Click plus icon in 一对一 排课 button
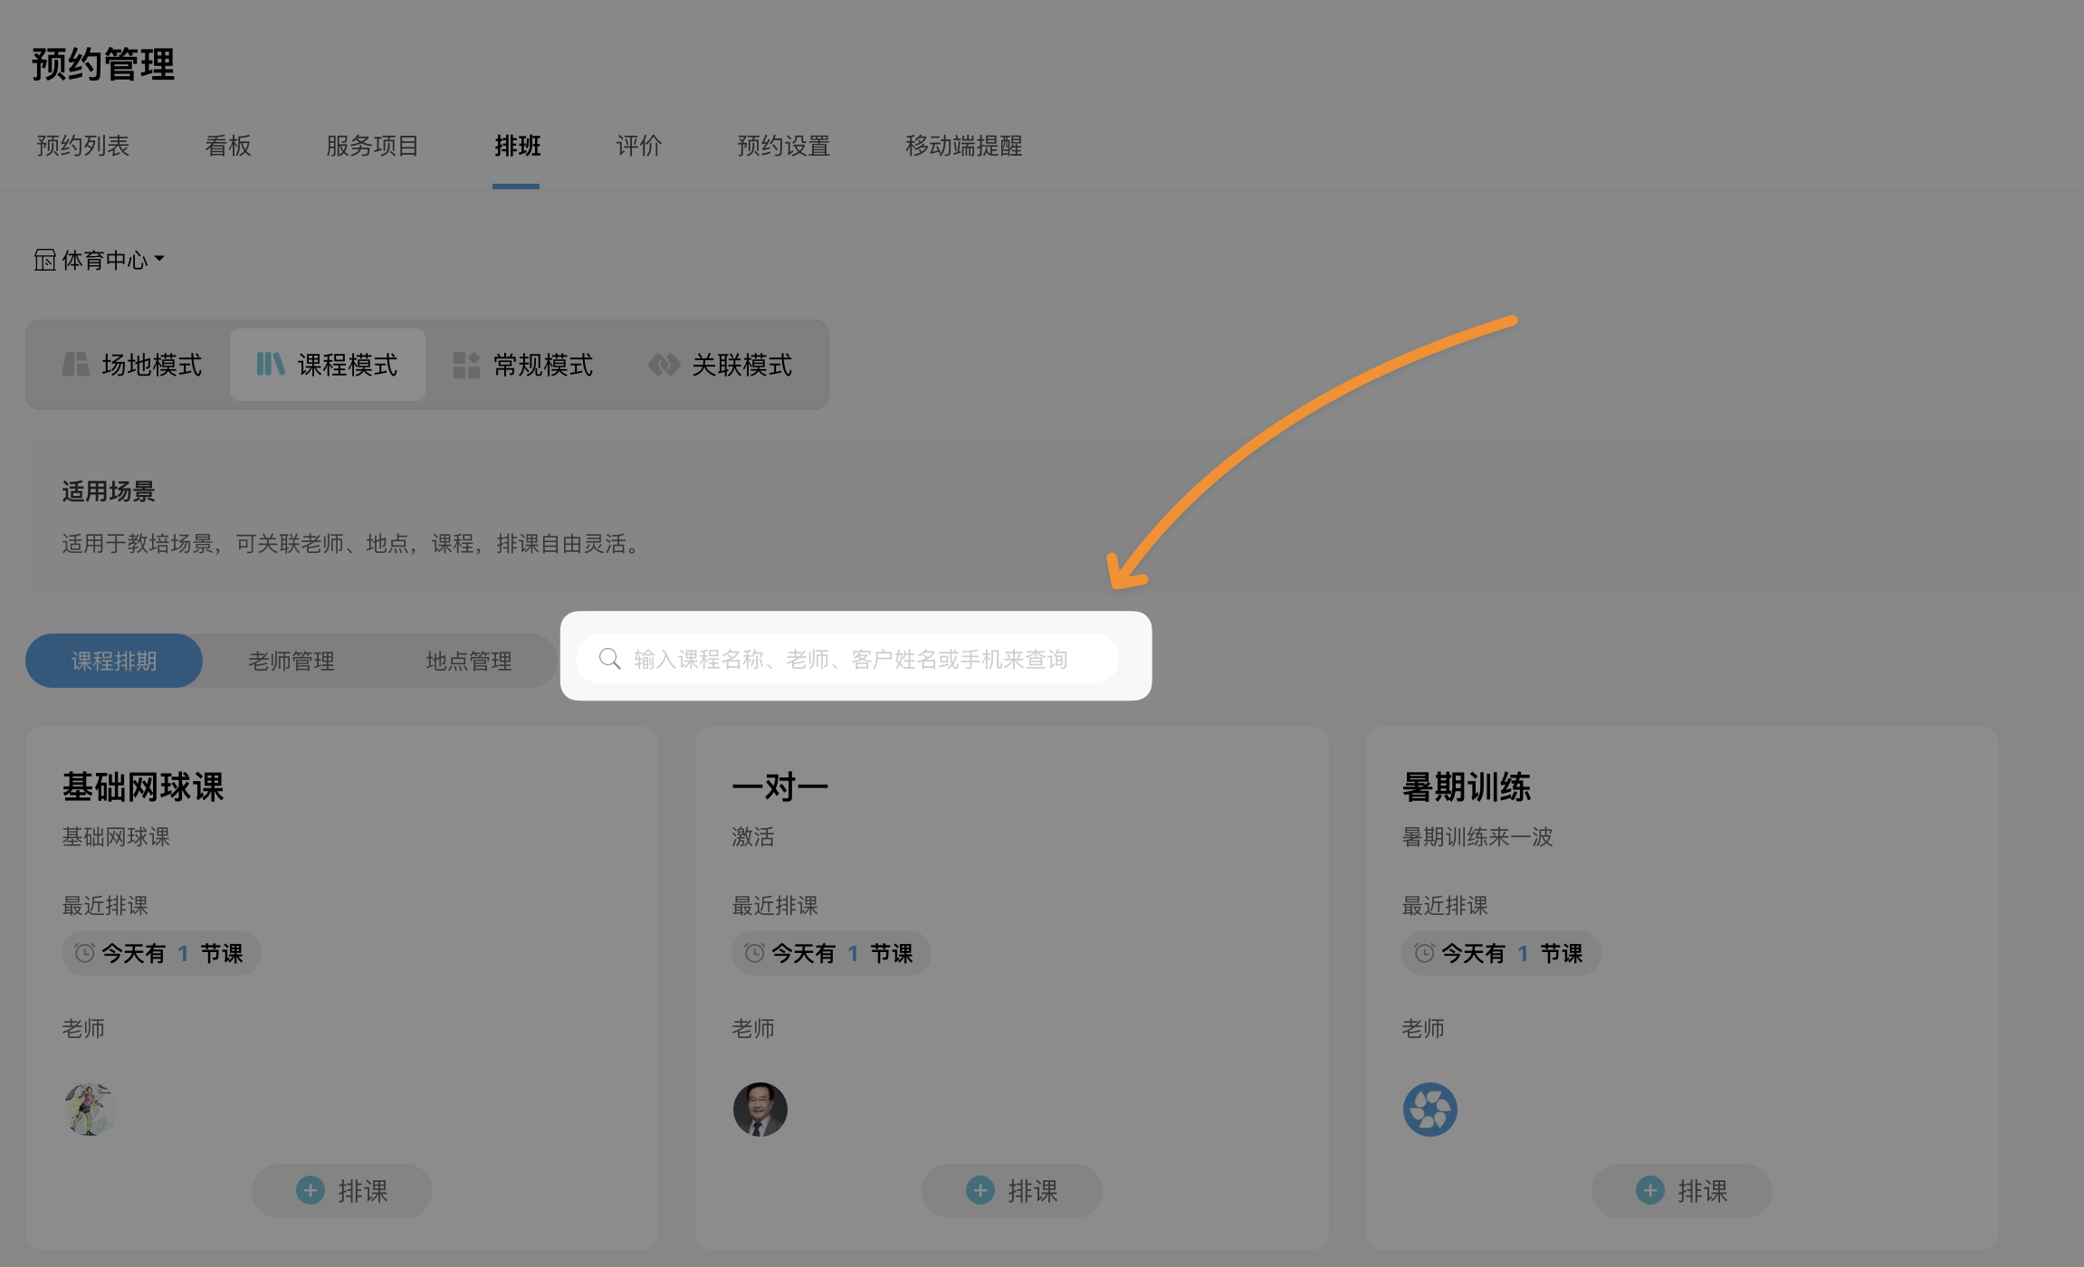2084x1267 pixels. coord(980,1190)
